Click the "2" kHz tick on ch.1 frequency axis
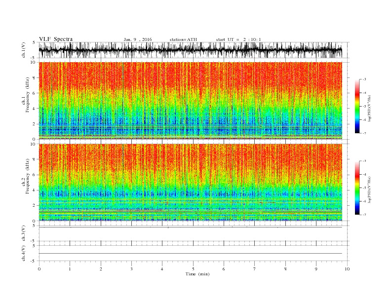391x302 pixels. point(35,124)
